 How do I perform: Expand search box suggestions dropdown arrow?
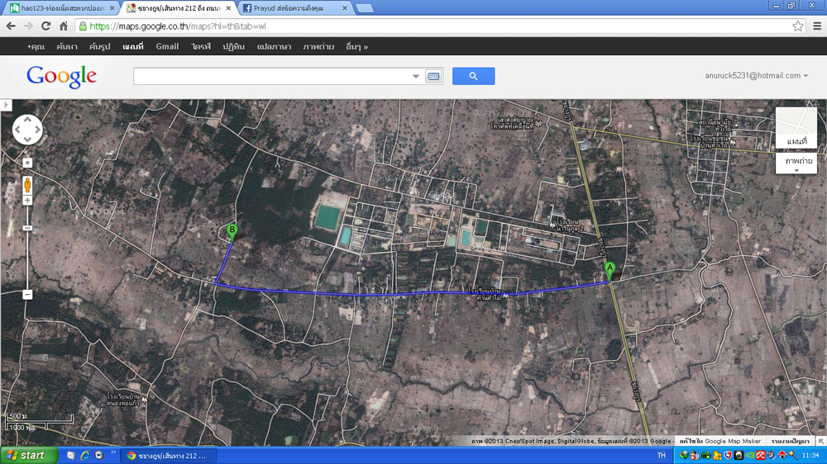416,76
